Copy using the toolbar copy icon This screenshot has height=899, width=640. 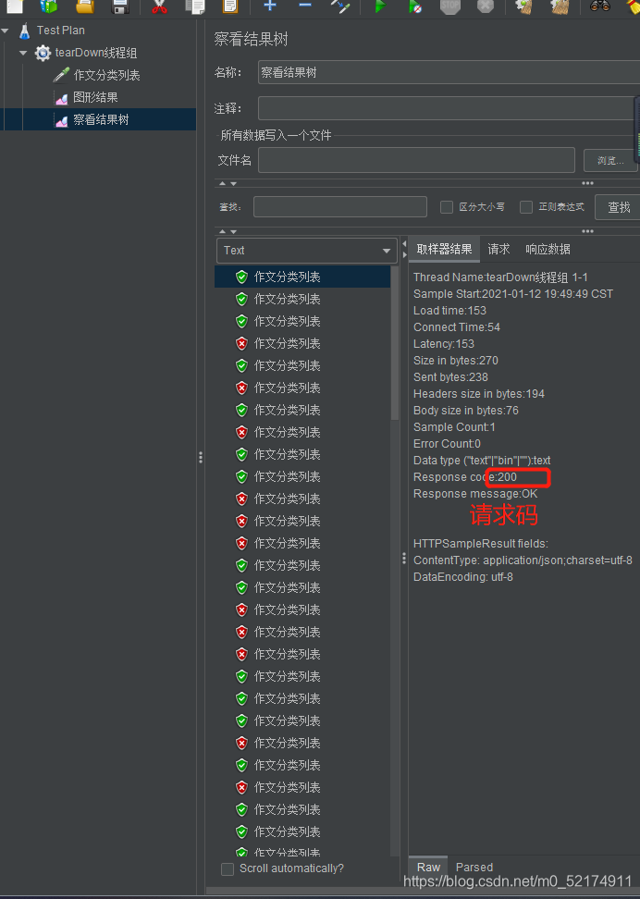[x=195, y=6]
